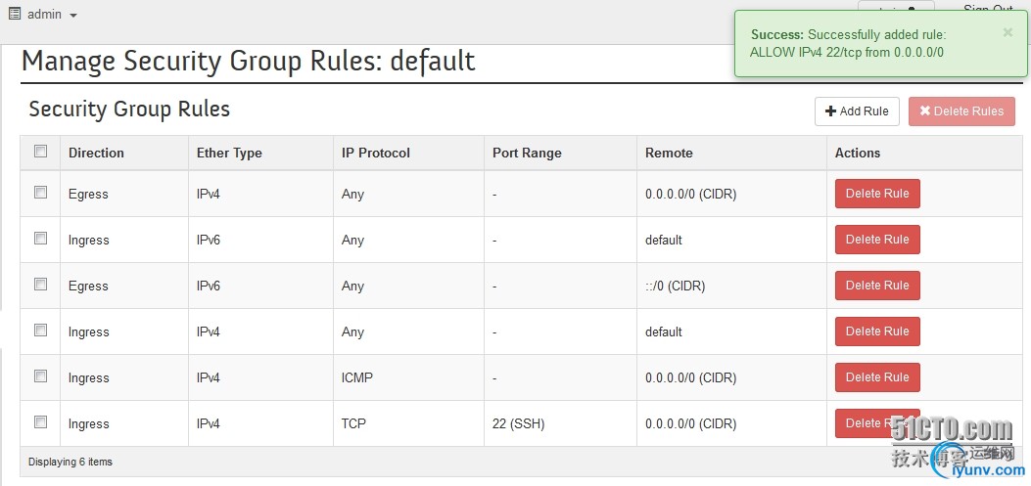Tick the TCP 22 (SSH) rule checkbox
The width and height of the screenshot is (1031, 486).
41,422
